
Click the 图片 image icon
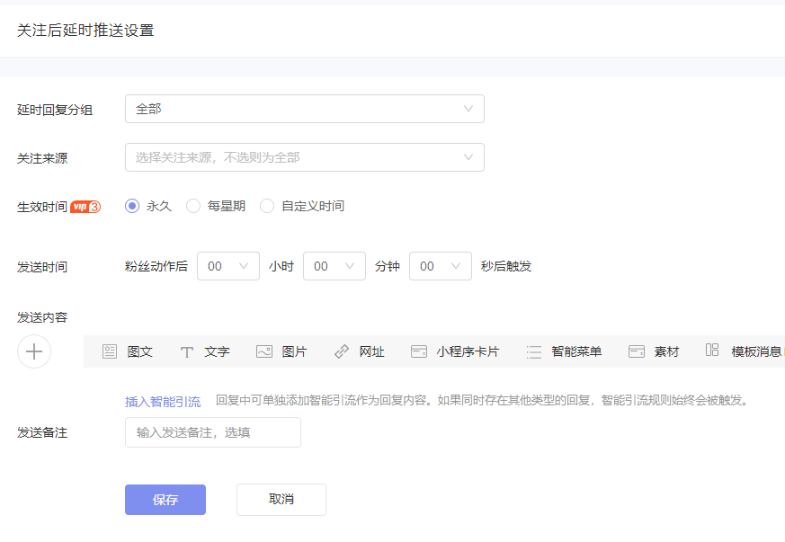pyautogui.click(x=264, y=351)
